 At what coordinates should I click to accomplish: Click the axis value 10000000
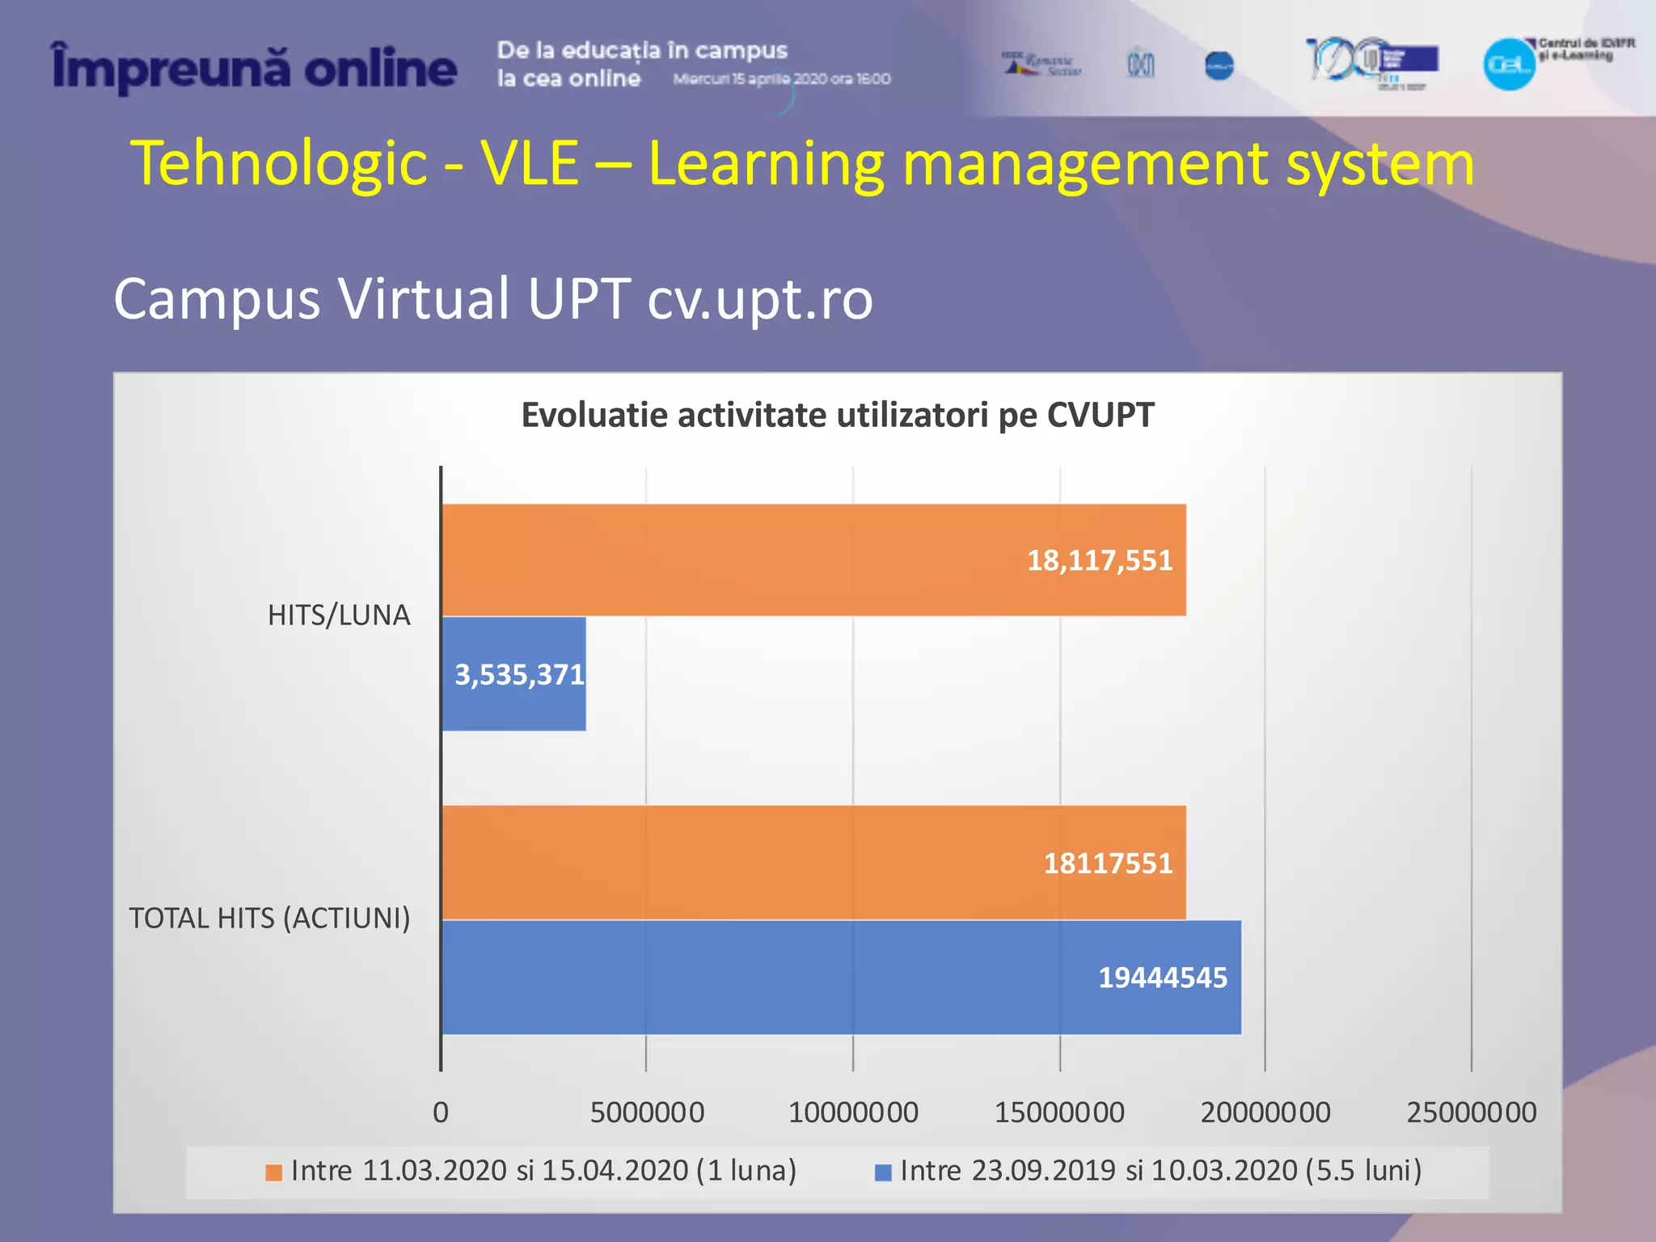pyautogui.click(x=853, y=1113)
